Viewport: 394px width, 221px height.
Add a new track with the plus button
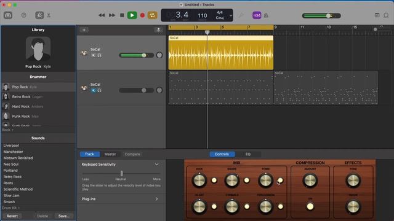point(84,30)
